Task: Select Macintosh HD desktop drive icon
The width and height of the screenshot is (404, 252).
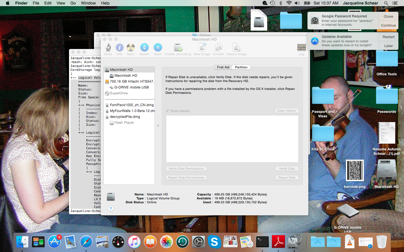Action: [x=387, y=174]
